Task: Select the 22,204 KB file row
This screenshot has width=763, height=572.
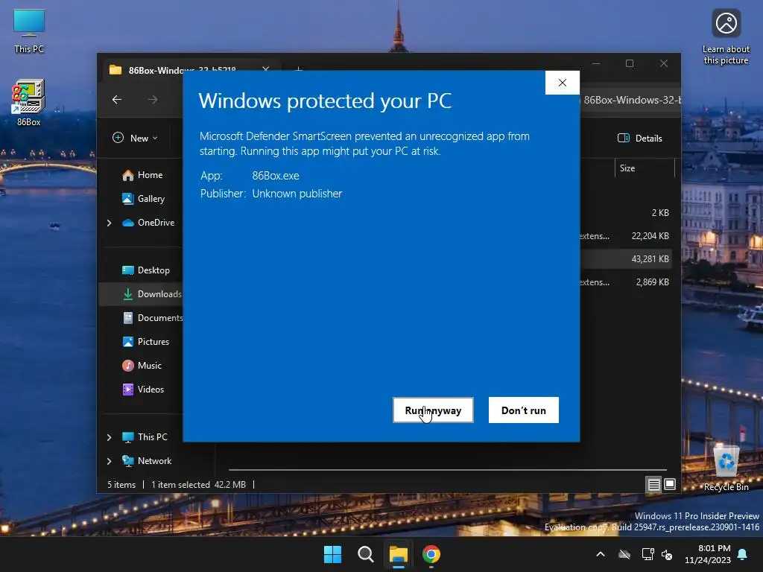Action: [x=626, y=236]
